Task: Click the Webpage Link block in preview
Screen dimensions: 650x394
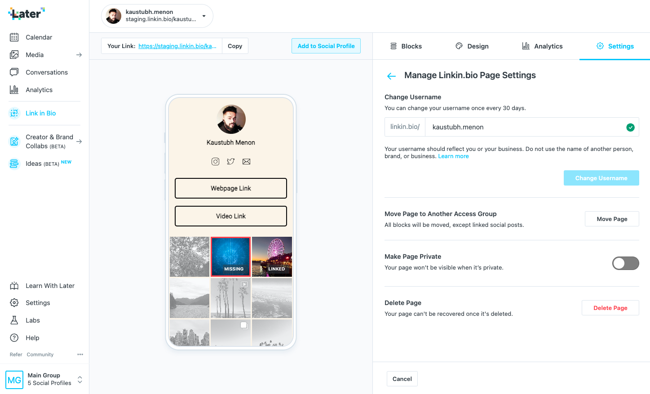Action: [231, 188]
